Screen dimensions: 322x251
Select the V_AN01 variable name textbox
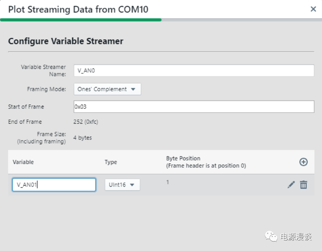tap(54, 185)
